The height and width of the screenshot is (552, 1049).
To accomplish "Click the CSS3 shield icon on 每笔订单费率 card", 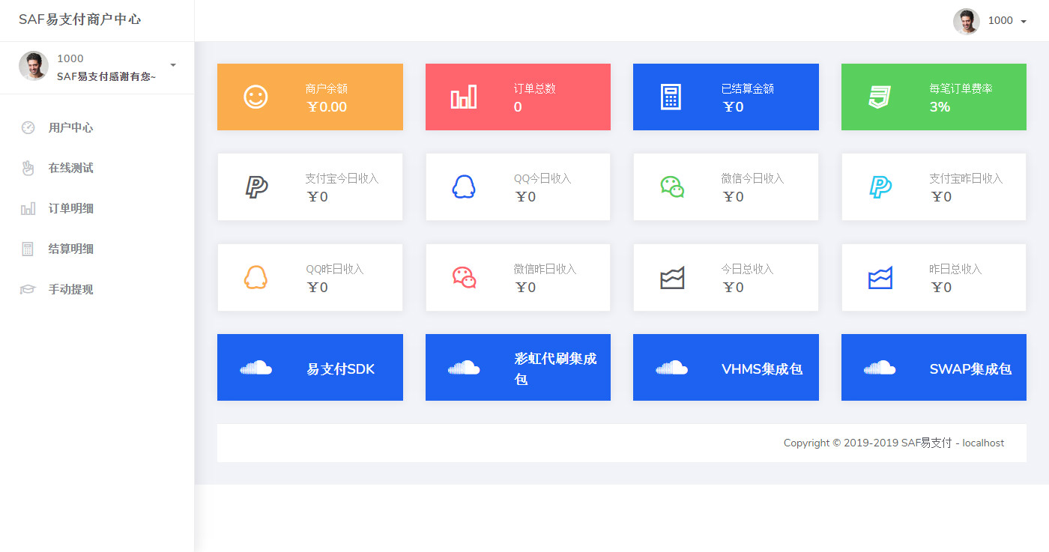I will [880, 97].
